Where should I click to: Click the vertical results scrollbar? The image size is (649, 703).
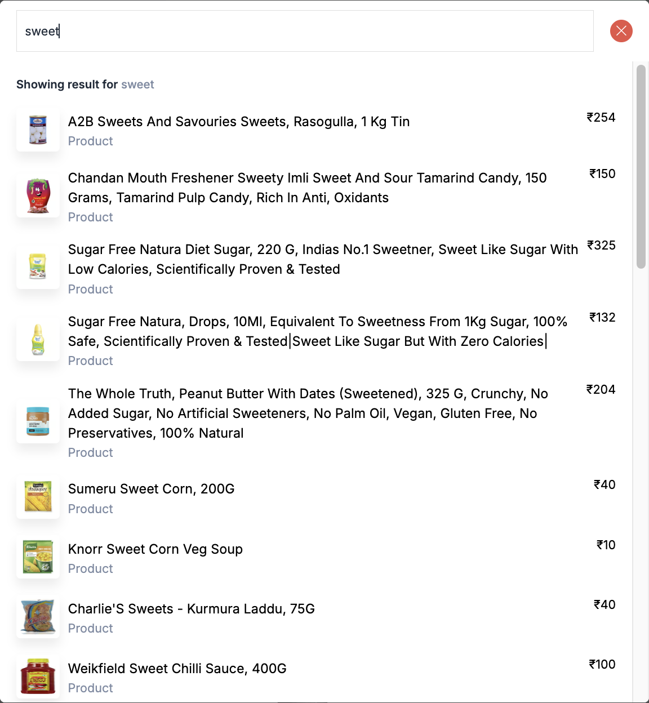tap(641, 167)
